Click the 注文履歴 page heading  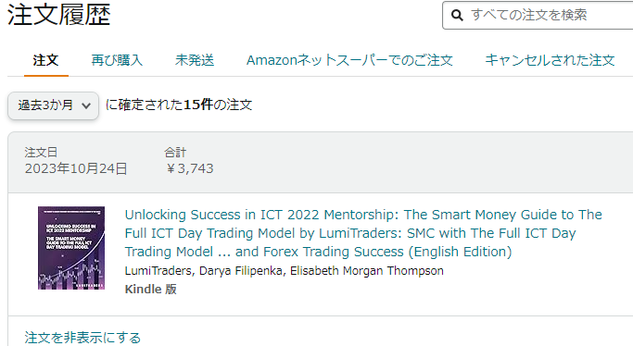coord(59,15)
